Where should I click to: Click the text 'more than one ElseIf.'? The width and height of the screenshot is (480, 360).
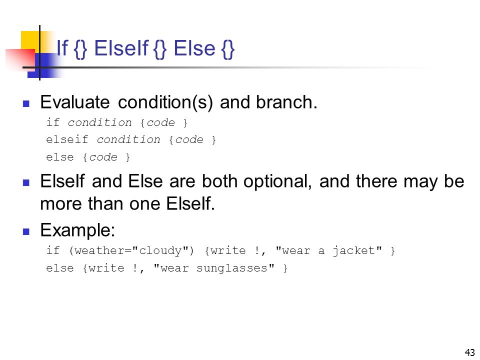pos(127,203)
